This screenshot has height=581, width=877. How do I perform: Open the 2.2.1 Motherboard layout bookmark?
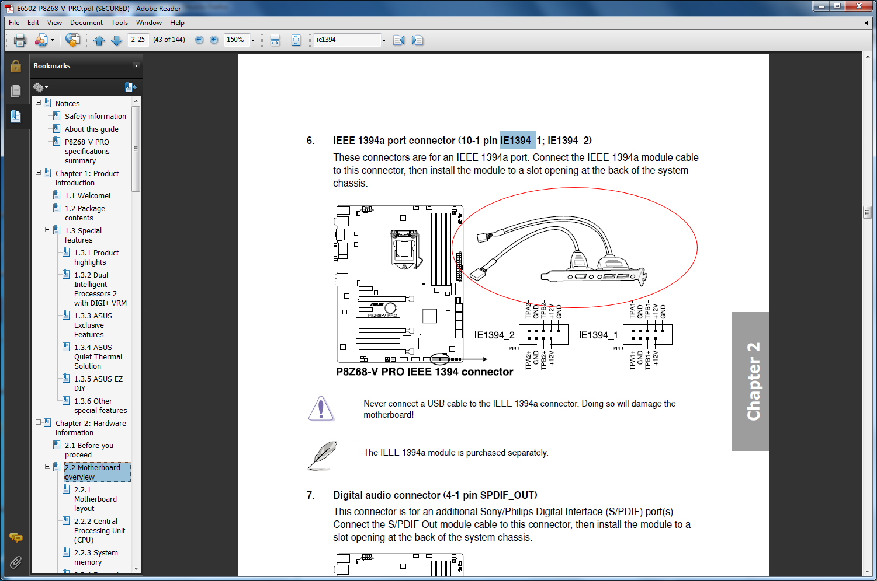95,499
